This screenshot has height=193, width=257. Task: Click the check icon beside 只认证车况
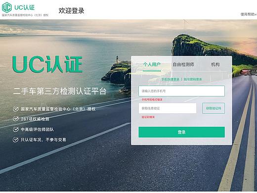[16, 140]
